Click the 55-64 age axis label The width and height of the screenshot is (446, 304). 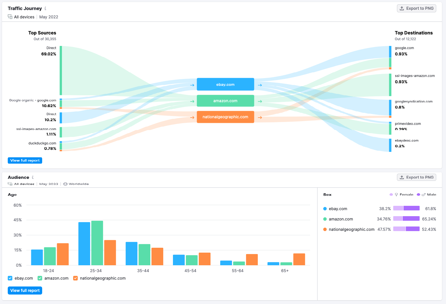[x=238, y=271]
